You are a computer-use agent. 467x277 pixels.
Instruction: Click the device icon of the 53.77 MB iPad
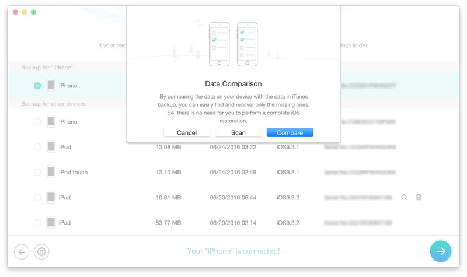(x=51, y=223)
